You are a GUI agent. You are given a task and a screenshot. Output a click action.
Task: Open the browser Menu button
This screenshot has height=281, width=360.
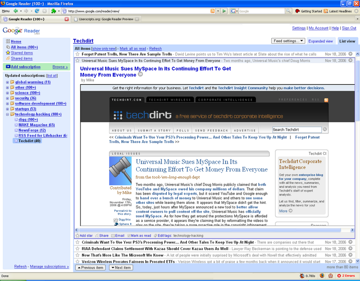pyautogui.click(x=6, y=11)
